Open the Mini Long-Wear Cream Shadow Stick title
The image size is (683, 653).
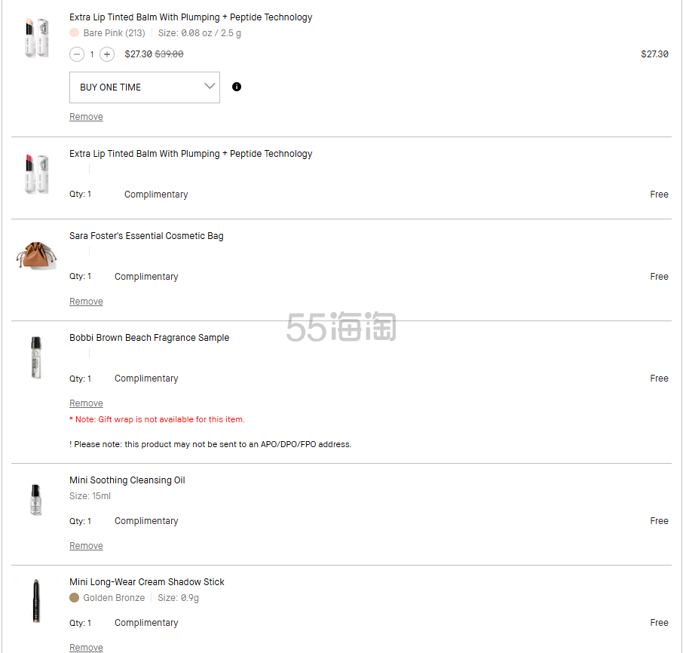[147, 582]
